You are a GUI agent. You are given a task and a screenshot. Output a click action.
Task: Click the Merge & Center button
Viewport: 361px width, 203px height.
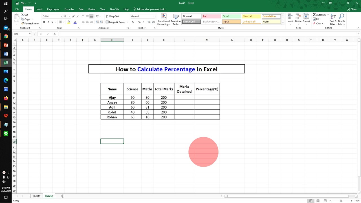pos(115,22)
